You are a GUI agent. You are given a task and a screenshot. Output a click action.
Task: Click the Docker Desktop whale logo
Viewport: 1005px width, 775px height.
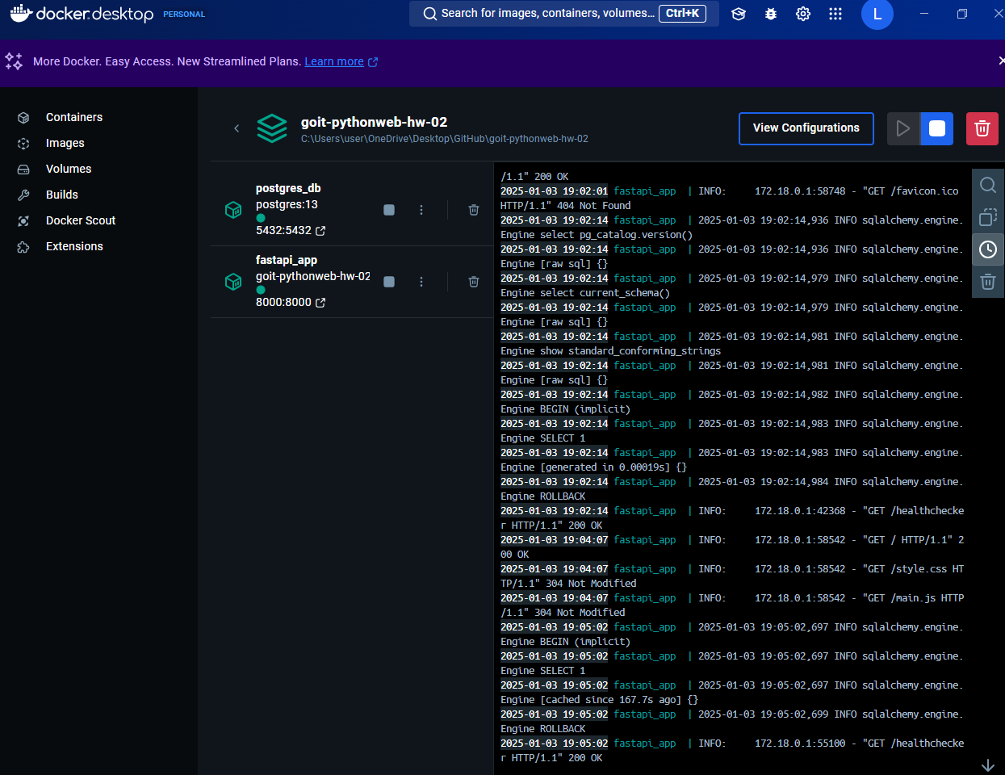pyautogui.click(x=82, y=14)
